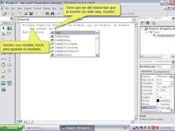The height and width of the screenshot is (131, 175).
Task: Click the Undo toolbar icon
Action: [59, 13]
